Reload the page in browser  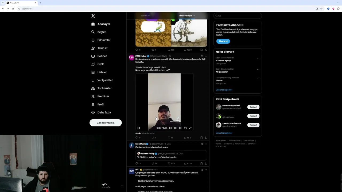13,9
